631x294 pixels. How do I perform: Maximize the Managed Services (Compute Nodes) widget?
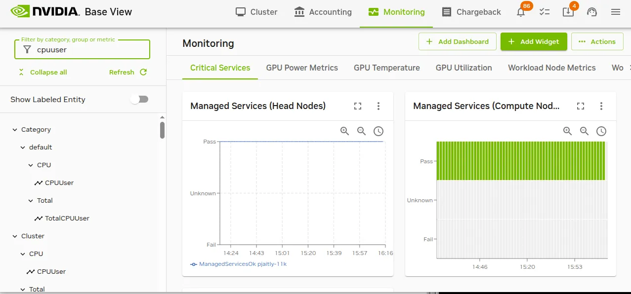581,106
